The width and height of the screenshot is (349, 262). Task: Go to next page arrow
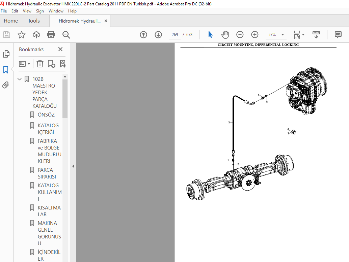pyautogui.click(x=158, y=35)
